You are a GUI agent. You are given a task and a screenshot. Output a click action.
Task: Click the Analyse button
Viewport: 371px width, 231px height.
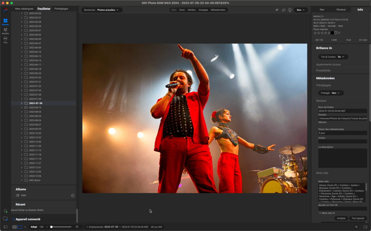coord(341,218)
